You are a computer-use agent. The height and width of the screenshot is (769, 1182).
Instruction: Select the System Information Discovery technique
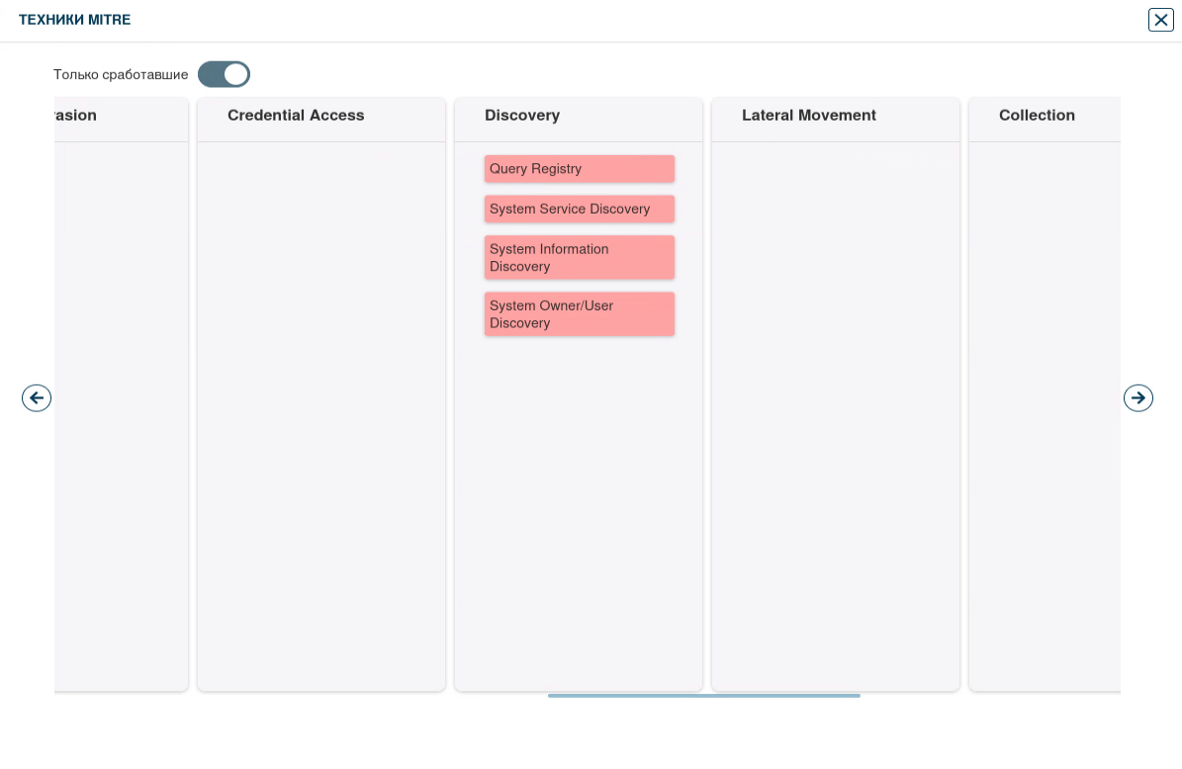pyautogui.click(x=579, y=257)
